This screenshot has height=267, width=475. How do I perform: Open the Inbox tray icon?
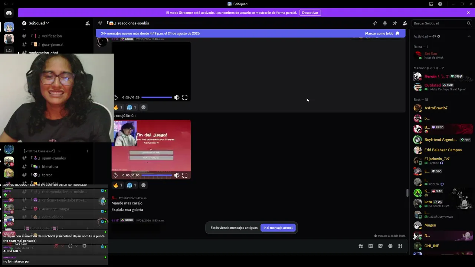[431, 4]
